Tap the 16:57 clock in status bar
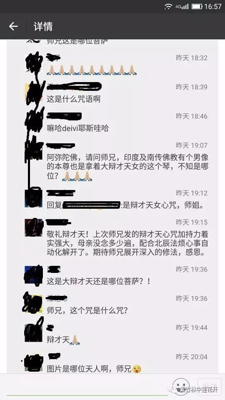225x400 pixels. 212,6
